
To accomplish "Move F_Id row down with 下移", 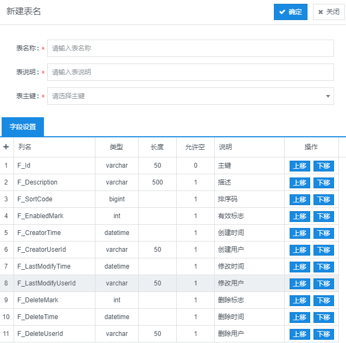I will click(323, 166).
